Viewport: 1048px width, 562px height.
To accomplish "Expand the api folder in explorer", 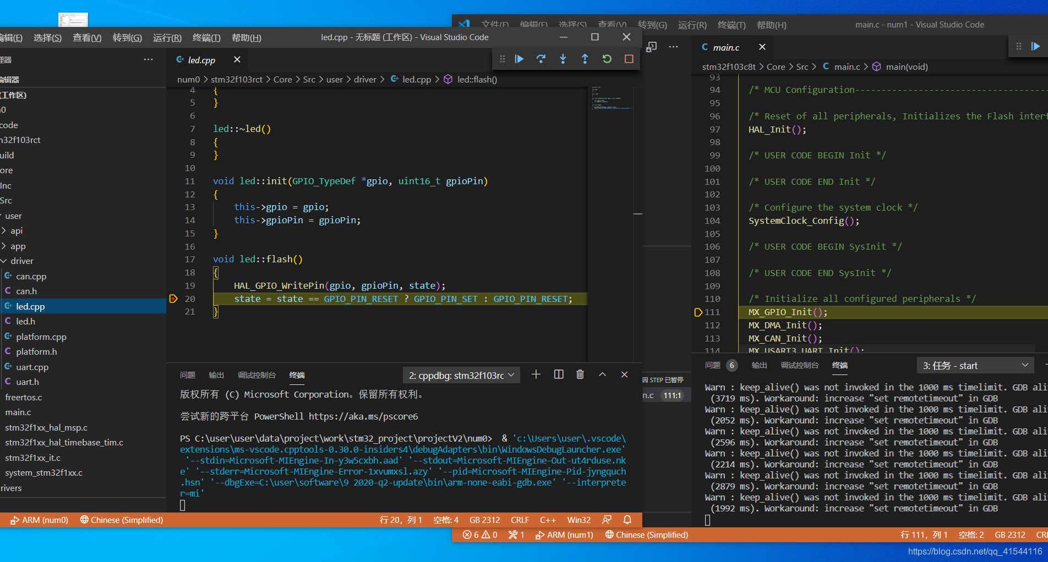I will tap(17, 231).
